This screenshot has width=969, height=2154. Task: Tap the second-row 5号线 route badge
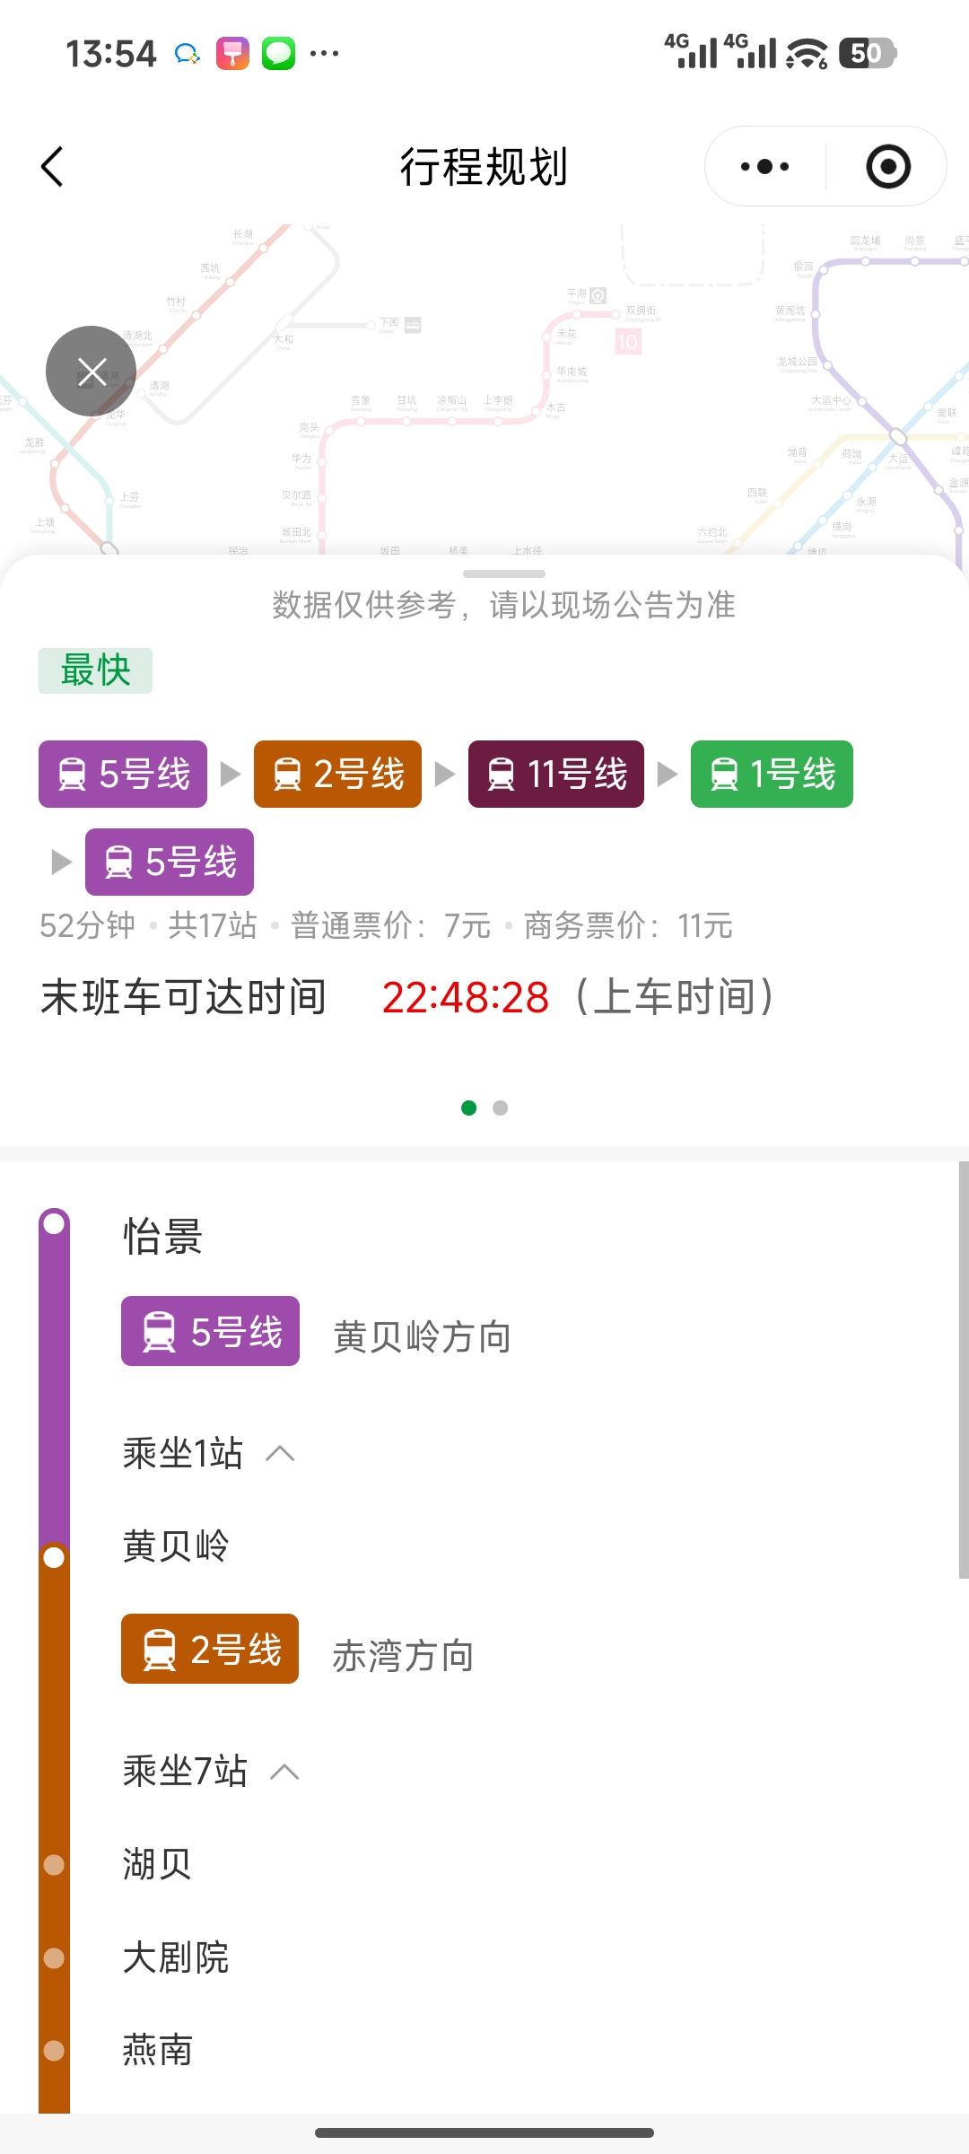pyautogui.click(x=170, y=862)
